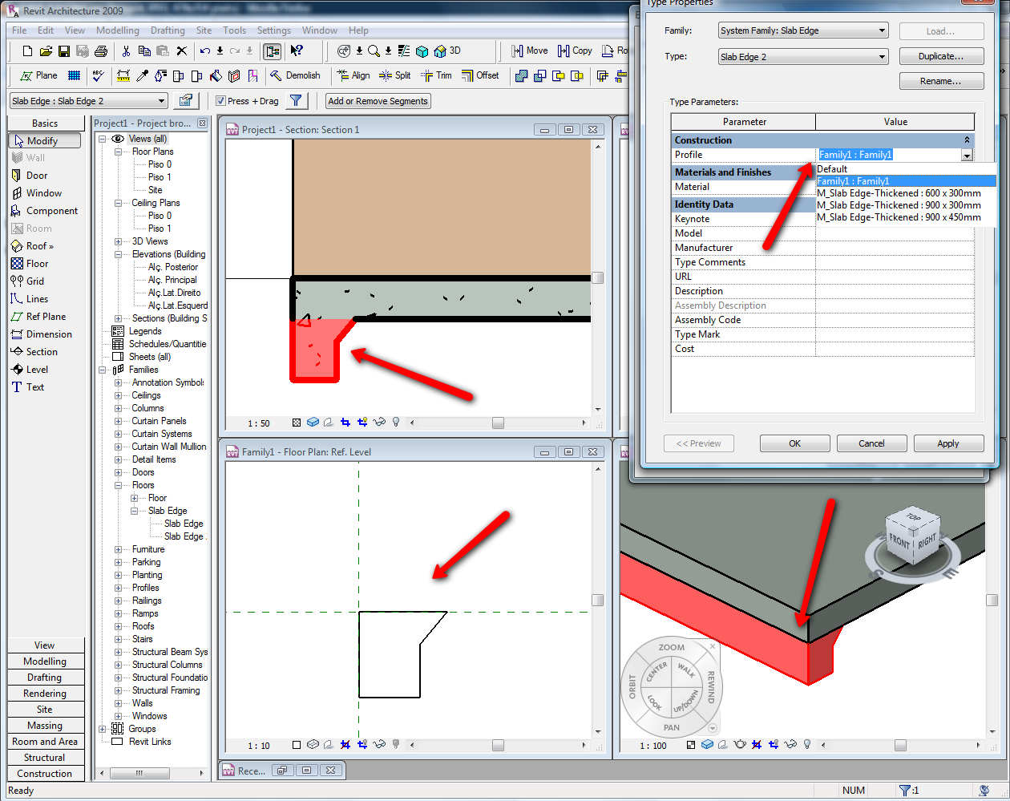This screenshot has width=1010, height=801.
Task: Expand the Profiles family category
Action: (119, 588)
